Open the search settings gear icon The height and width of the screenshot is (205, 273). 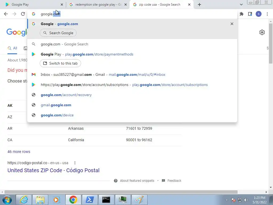point(262,32)
